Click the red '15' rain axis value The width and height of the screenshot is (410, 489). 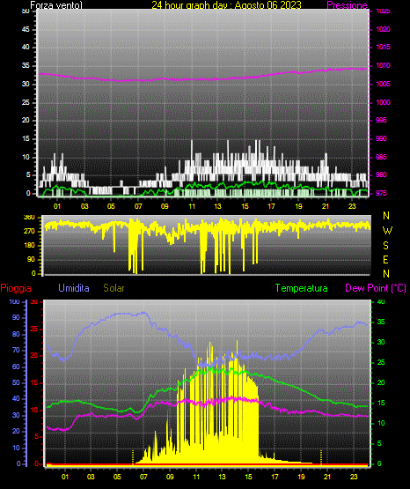pos(34,383)
